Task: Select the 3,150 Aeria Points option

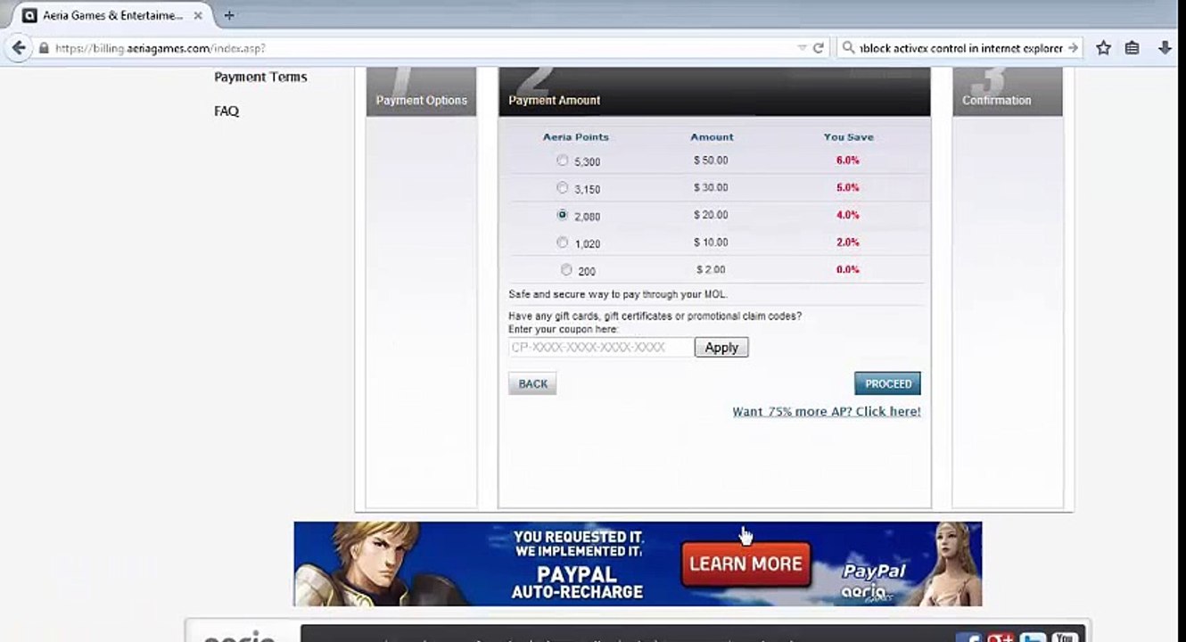Action: 562,188
